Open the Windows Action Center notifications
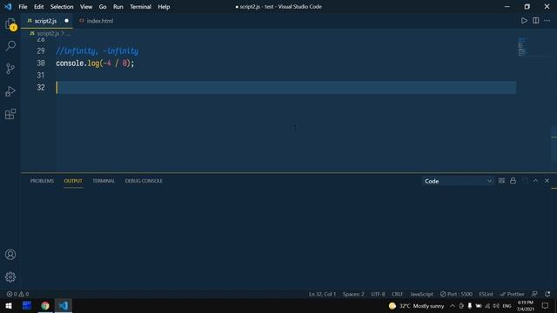 tap(546, 305)
